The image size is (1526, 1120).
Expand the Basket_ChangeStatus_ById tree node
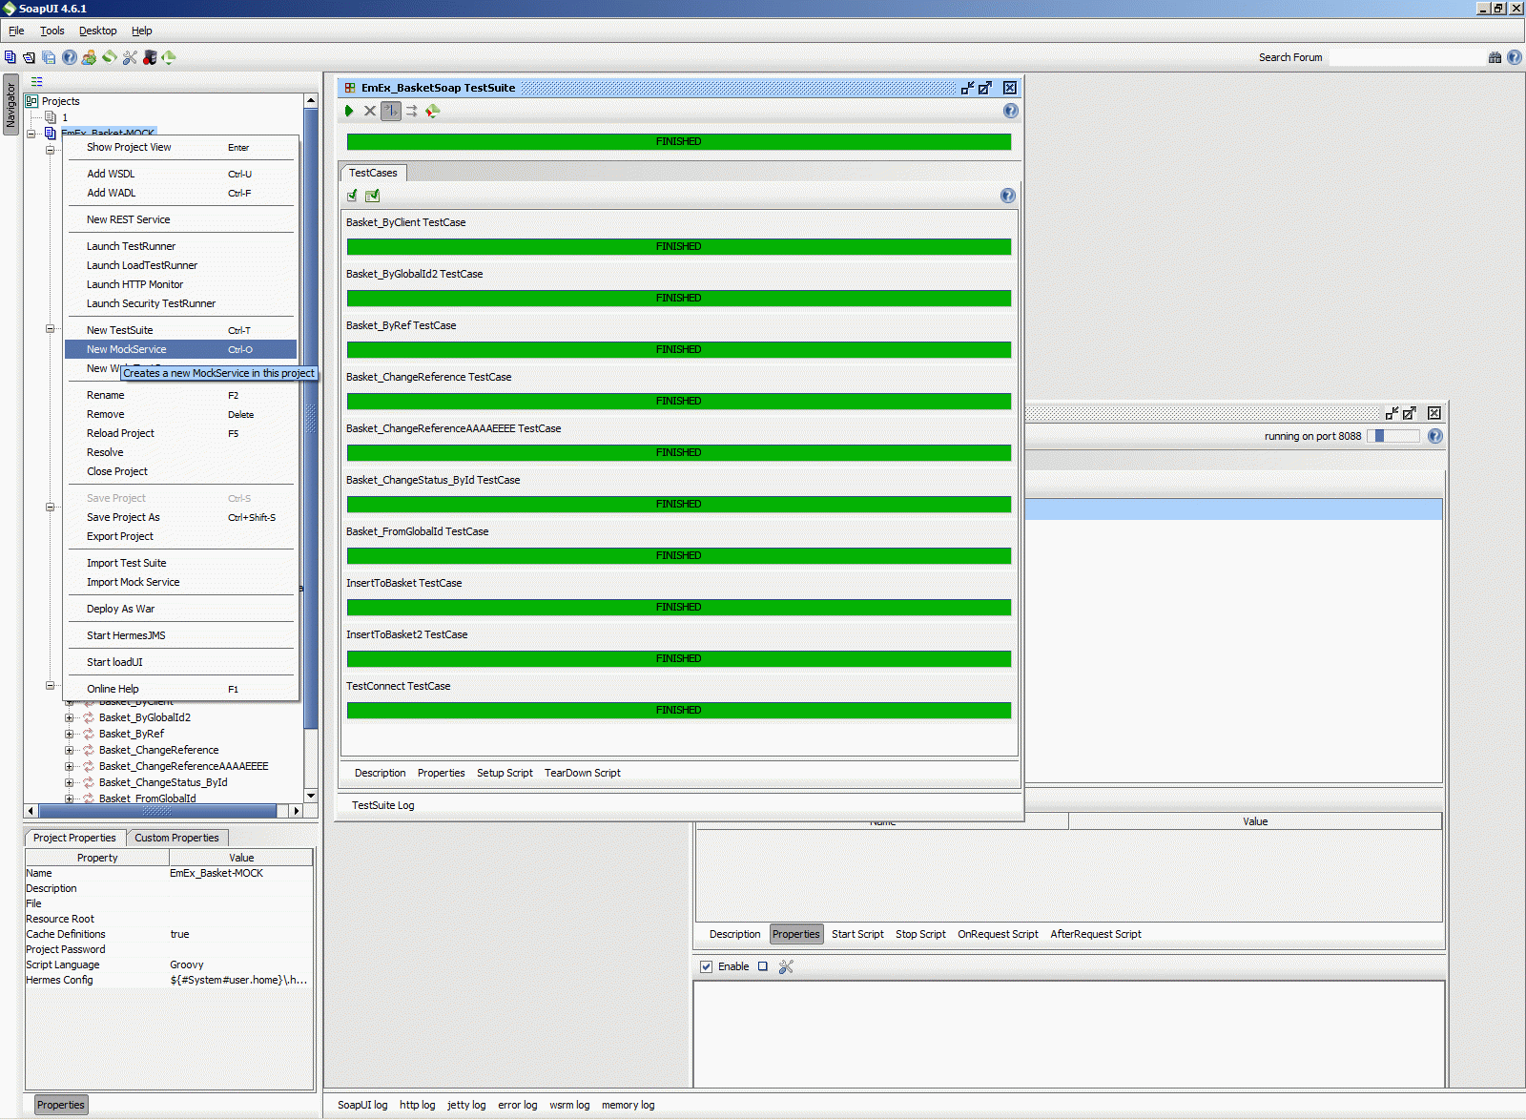(69, 782)
